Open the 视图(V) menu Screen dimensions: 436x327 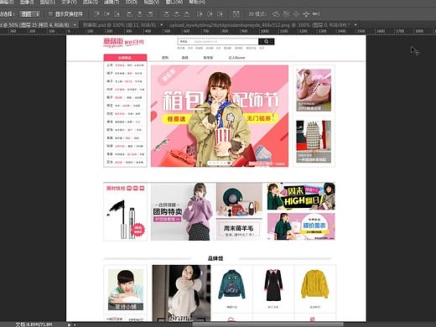152,2
